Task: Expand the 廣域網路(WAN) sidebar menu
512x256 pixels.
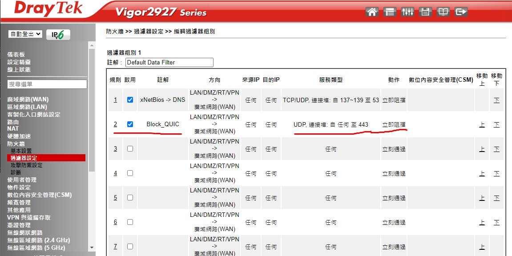Action: coord(28,99)
